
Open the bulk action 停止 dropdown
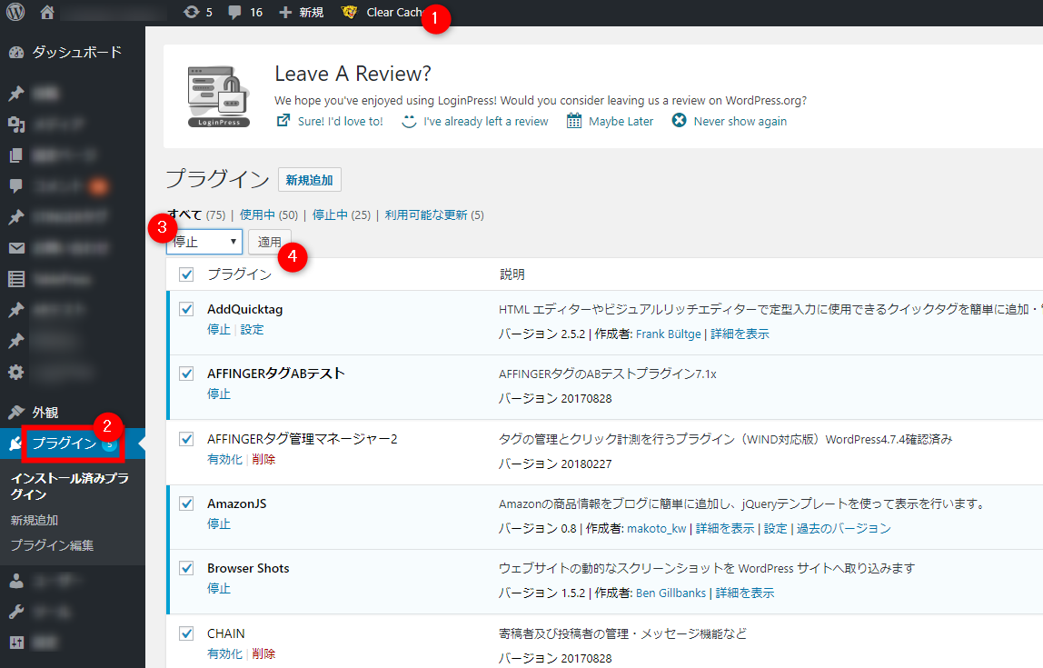tap(204, 242)
